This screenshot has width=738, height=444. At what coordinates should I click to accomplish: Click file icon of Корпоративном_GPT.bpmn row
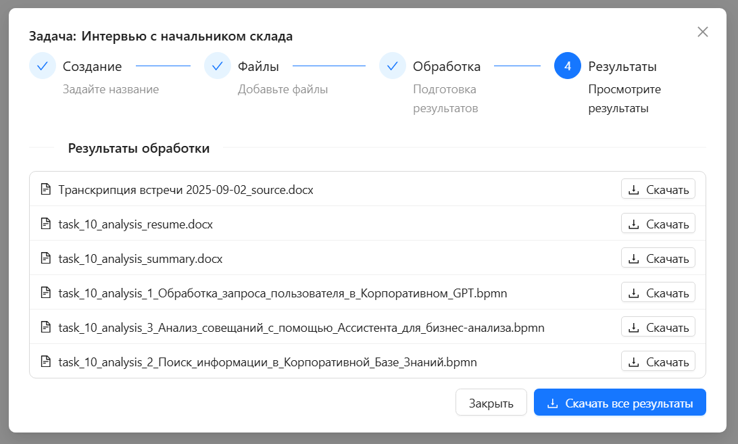coord(46,293)
